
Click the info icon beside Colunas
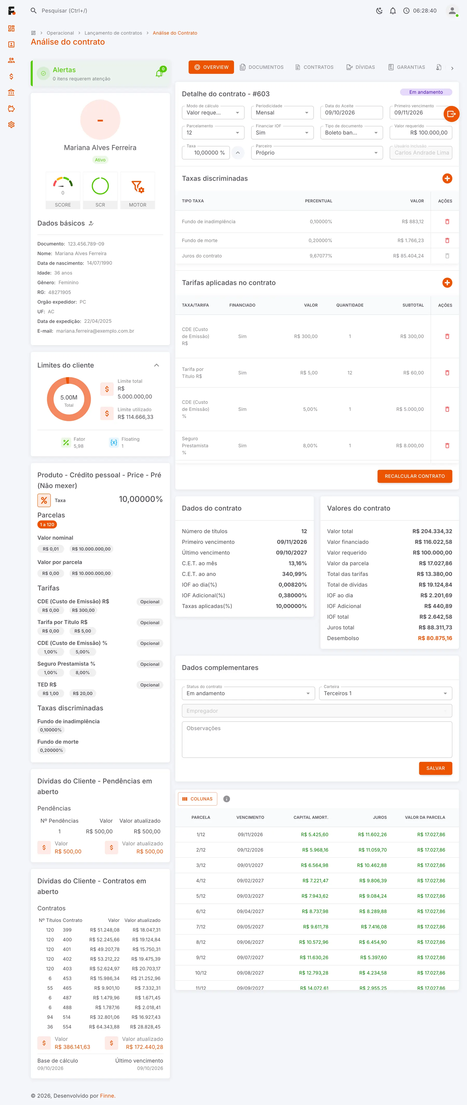[227, 799]
